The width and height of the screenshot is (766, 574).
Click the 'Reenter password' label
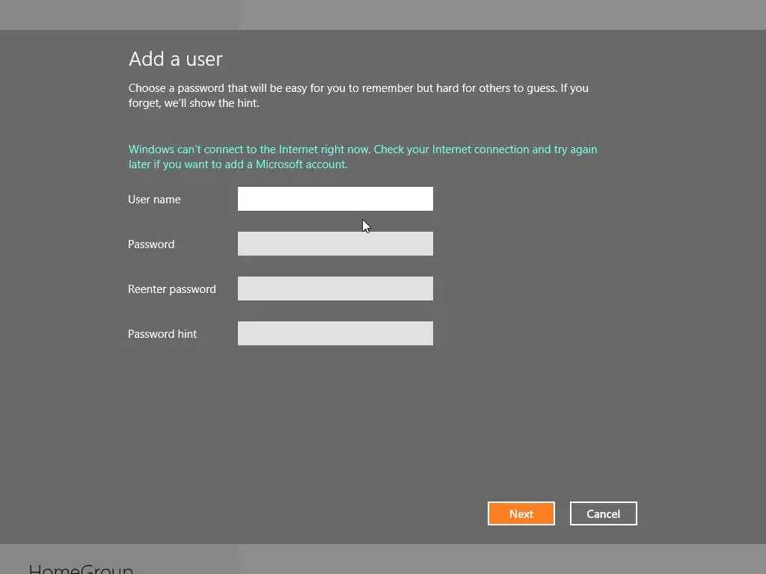tap(172, 289)
